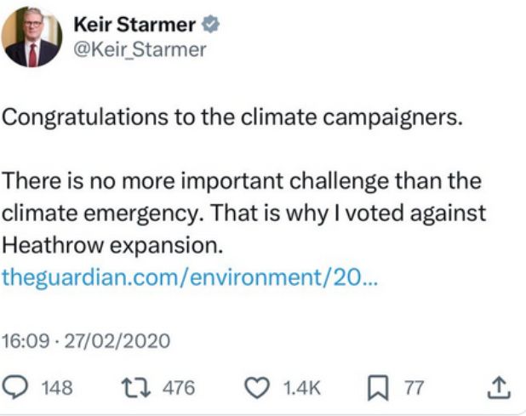Click the 16:09 time in the timestamp

click(23, 342)
